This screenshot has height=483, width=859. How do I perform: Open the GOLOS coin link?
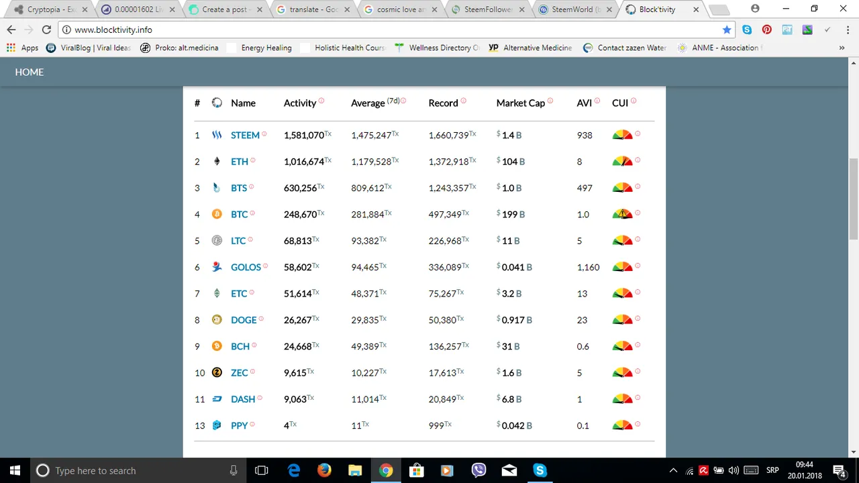(246, 267)
